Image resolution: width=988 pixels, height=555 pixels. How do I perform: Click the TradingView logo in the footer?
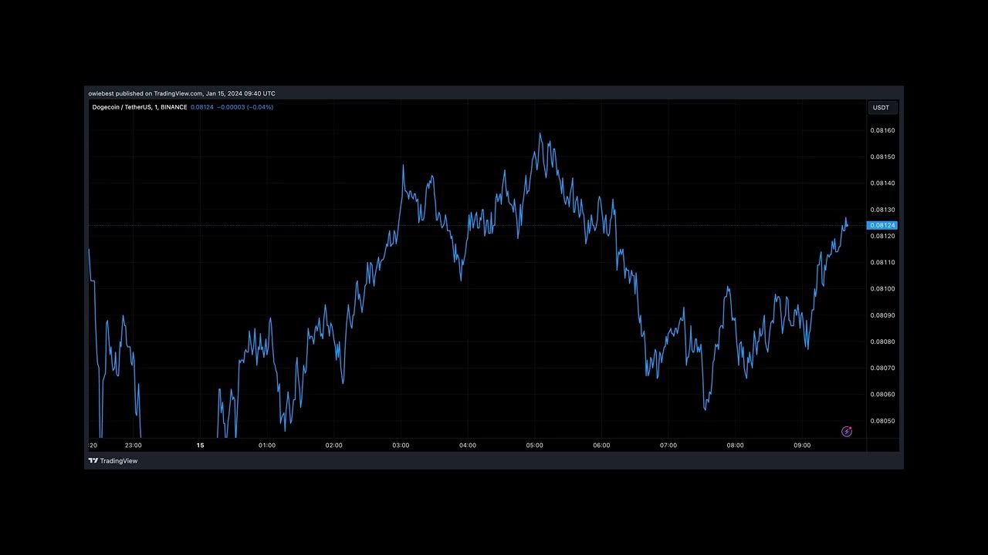point(113,461)
